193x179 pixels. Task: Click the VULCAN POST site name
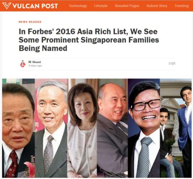point(35,6)
